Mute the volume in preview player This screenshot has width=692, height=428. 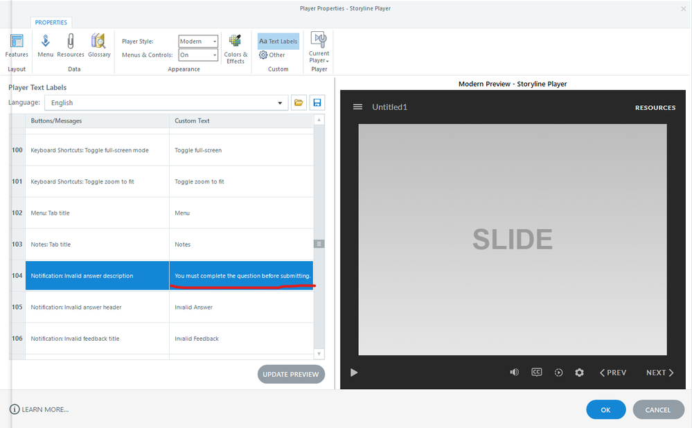(x=514, y=373)
